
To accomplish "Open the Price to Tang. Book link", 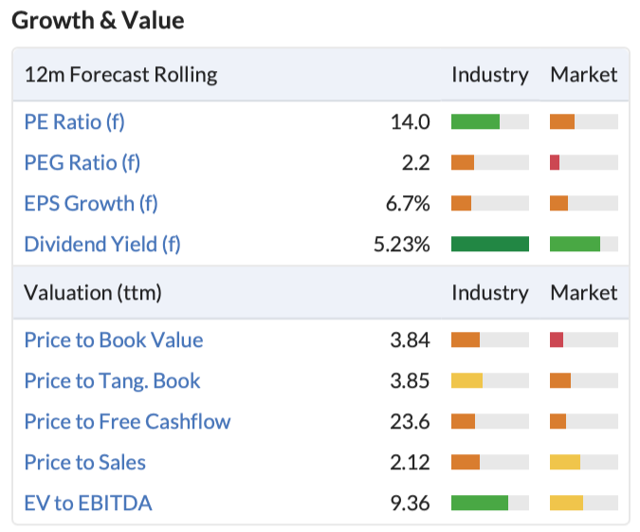I will [112, 380].
